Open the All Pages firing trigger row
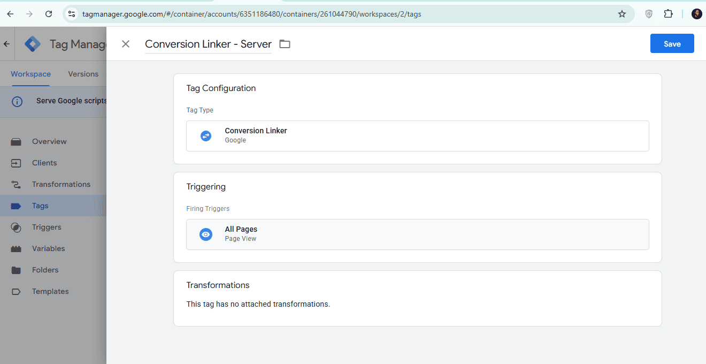The height and width of the screenshot is (364, 706). click(x=417, y=234)
